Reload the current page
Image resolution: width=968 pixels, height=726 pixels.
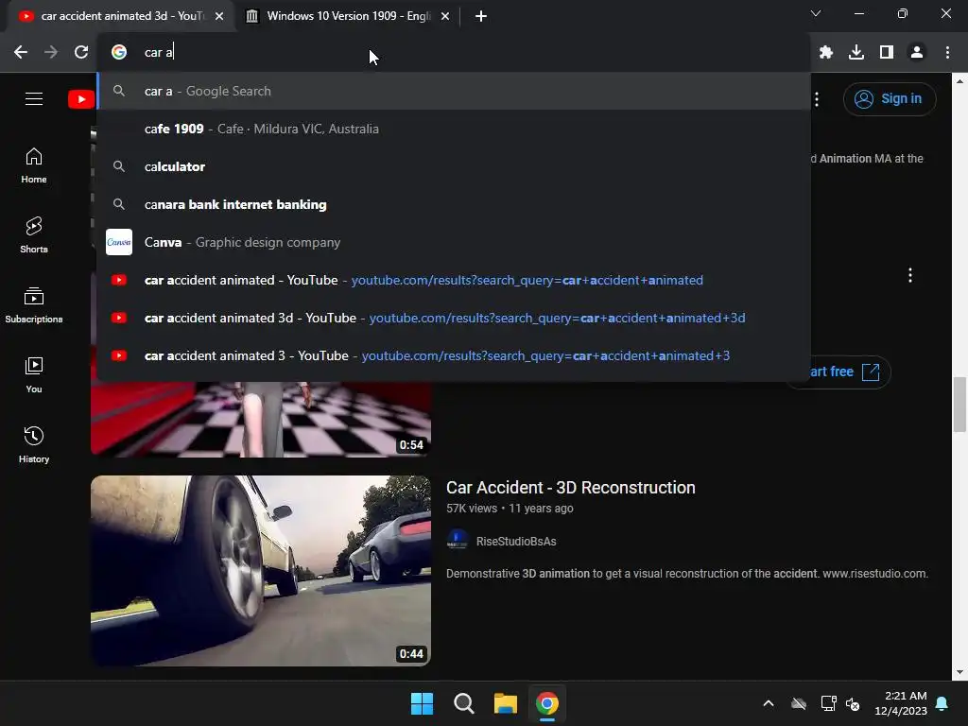pyautogui.click(x=81, y=53)
